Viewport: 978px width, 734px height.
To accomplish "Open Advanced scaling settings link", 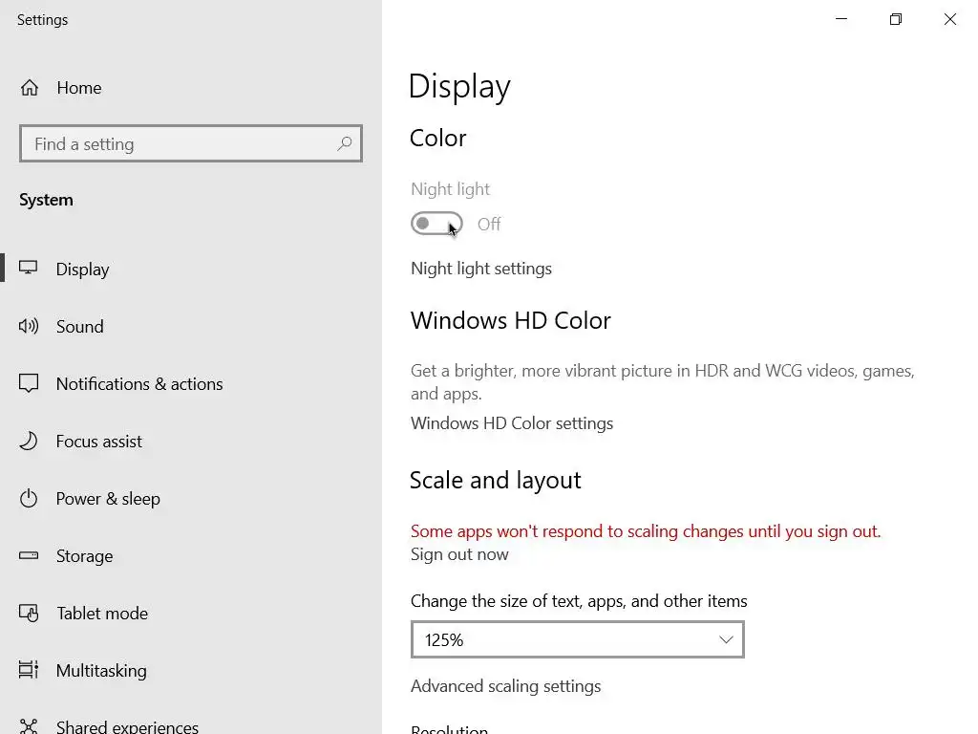I will 505,686.
